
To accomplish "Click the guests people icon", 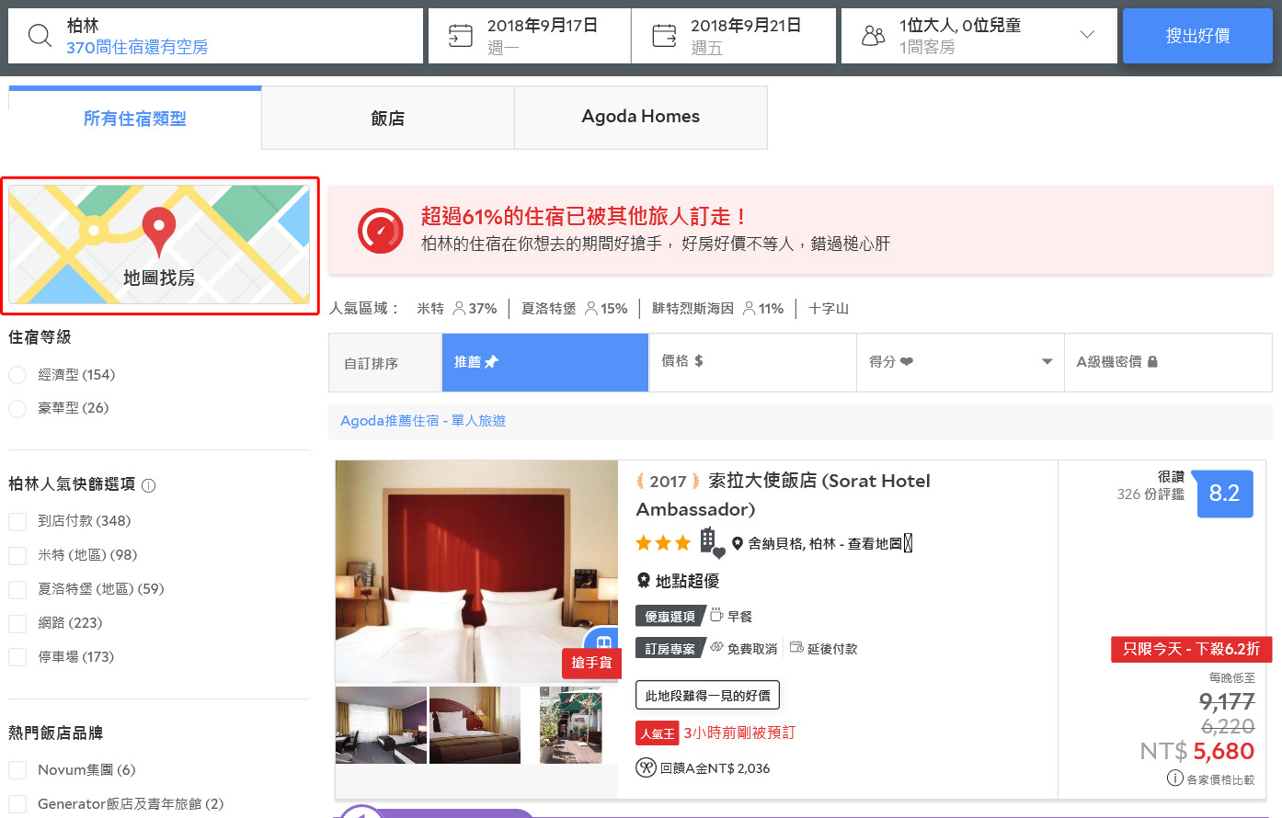I will 873,36.
